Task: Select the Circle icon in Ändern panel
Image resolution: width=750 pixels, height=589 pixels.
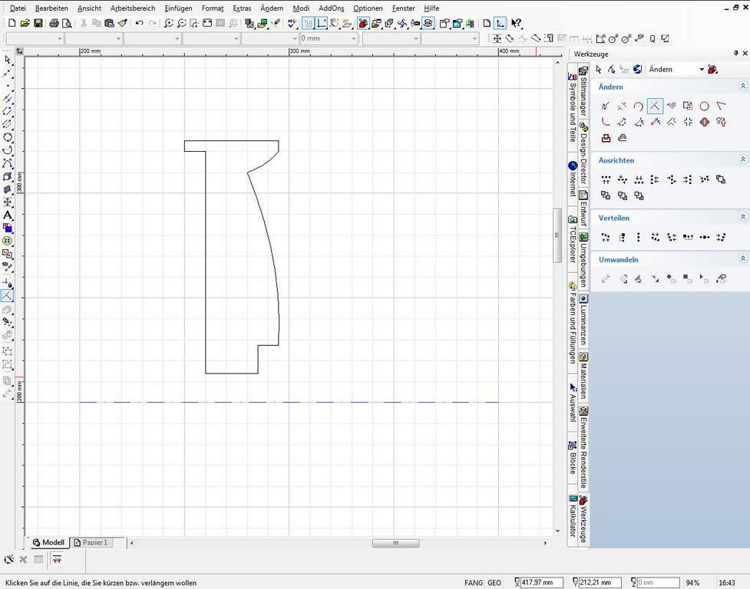Action: coord(704,106)
